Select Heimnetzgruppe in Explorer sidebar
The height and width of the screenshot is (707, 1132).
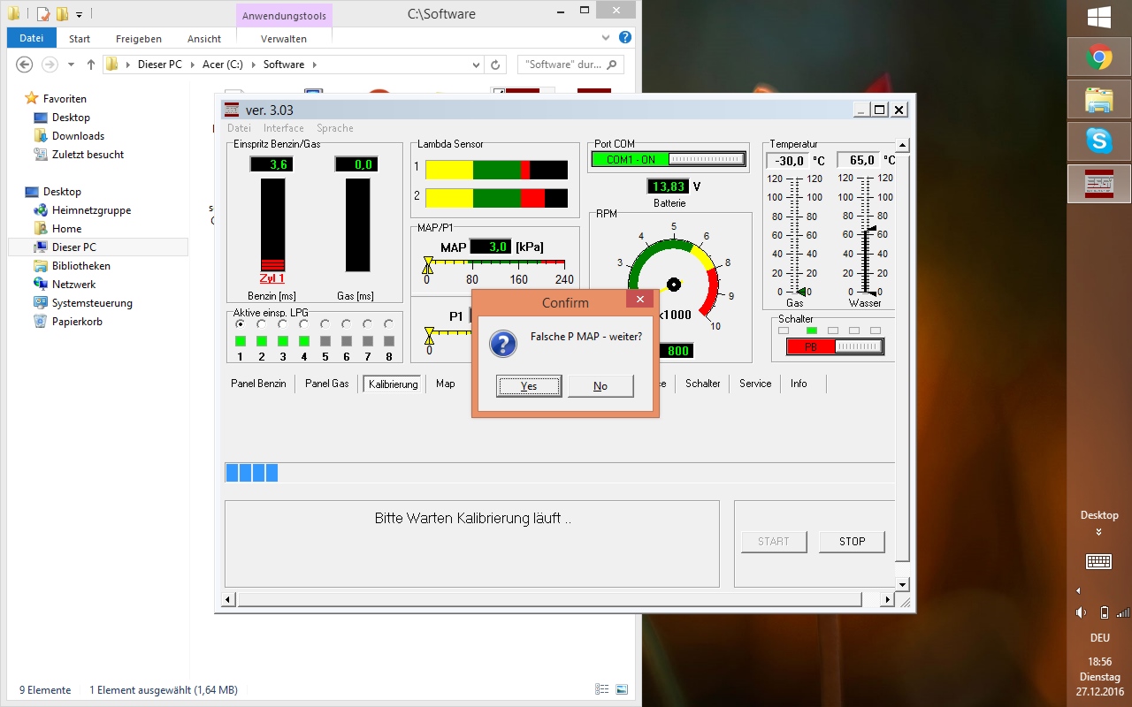[91, 210]
